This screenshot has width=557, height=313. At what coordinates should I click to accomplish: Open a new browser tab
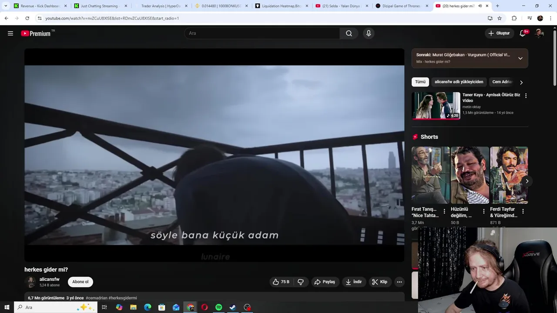497,6
